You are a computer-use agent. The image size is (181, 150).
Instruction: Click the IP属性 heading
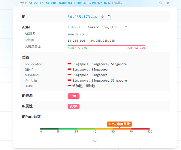(27, 106)
